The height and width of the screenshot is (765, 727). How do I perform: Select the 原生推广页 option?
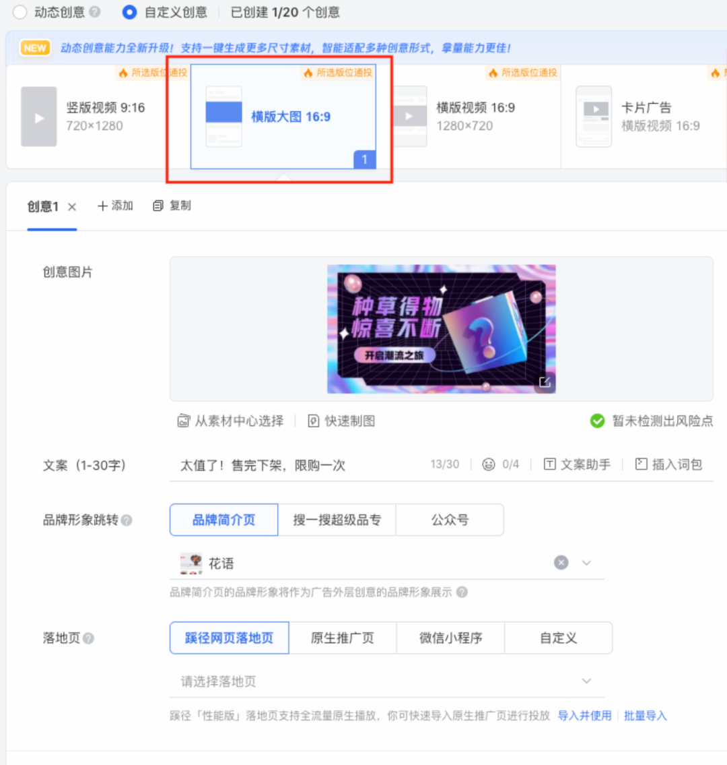coord(343,638)
